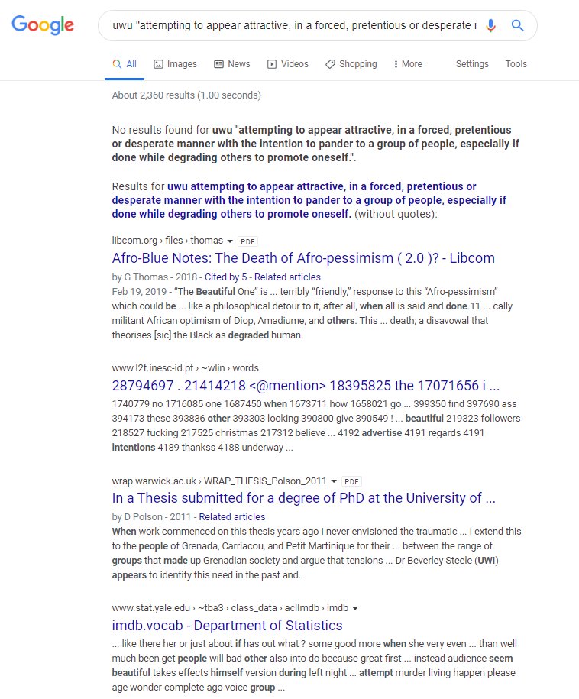Click the PDF badge on libcom.org result

coord(247,241)
